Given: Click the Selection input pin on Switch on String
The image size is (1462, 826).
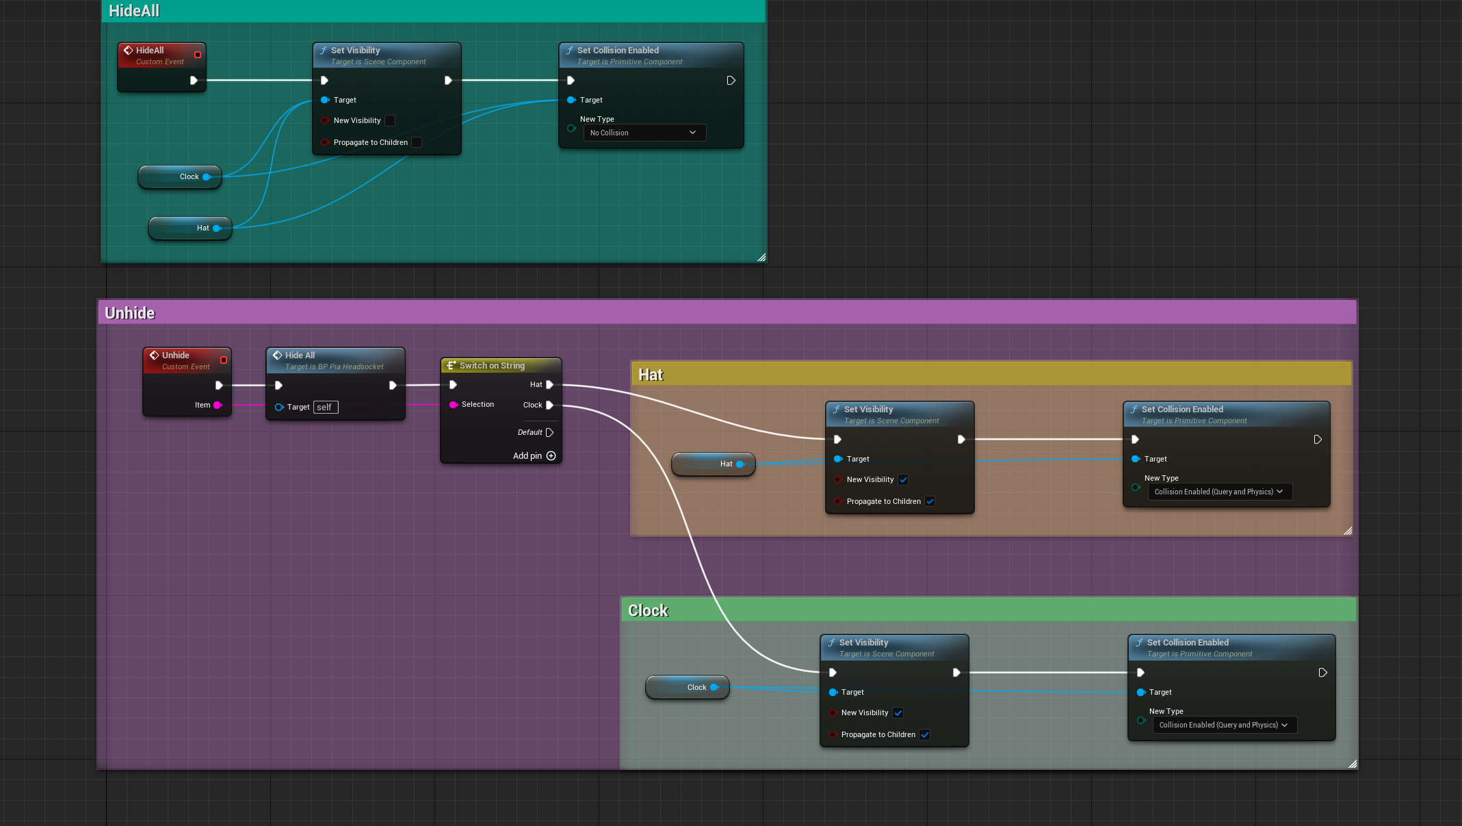Looking at the screenshot, I should (x=453, y=405).
